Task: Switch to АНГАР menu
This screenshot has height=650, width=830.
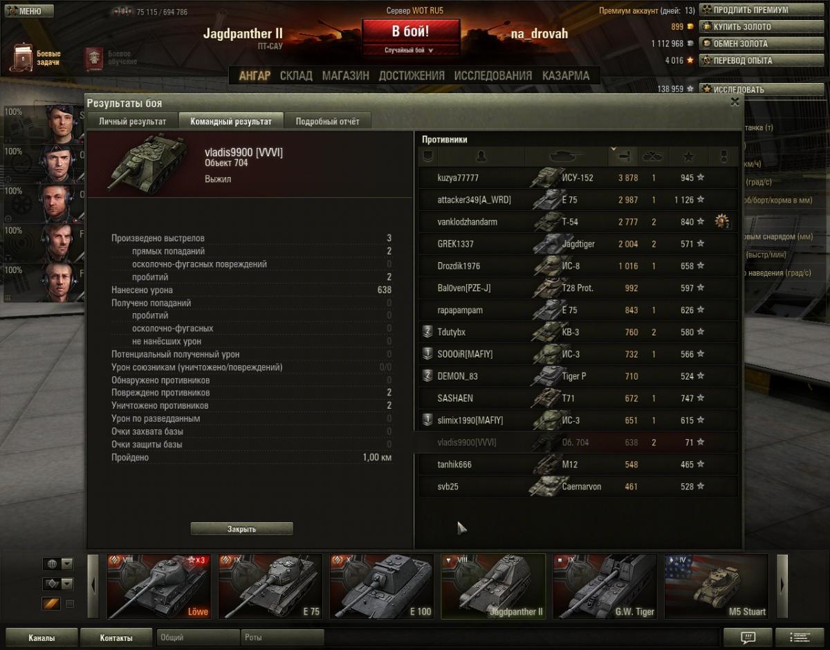Action: pyautogui.click(x=255, y=75)
